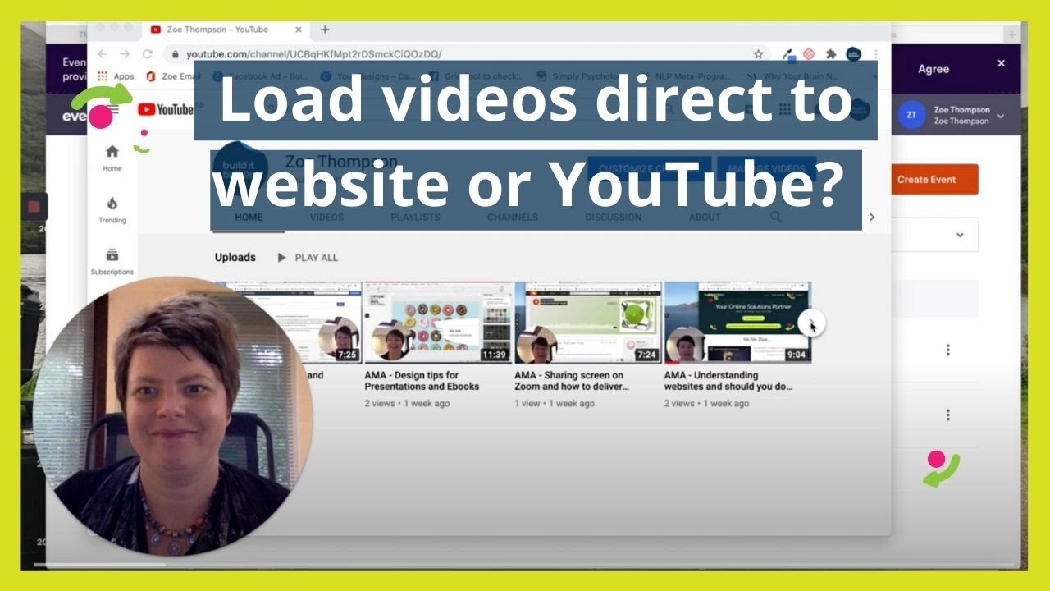
Task: Toggle the YouTube hamburger guide menu
Action: pyautogui.click(x=112, y=110)
